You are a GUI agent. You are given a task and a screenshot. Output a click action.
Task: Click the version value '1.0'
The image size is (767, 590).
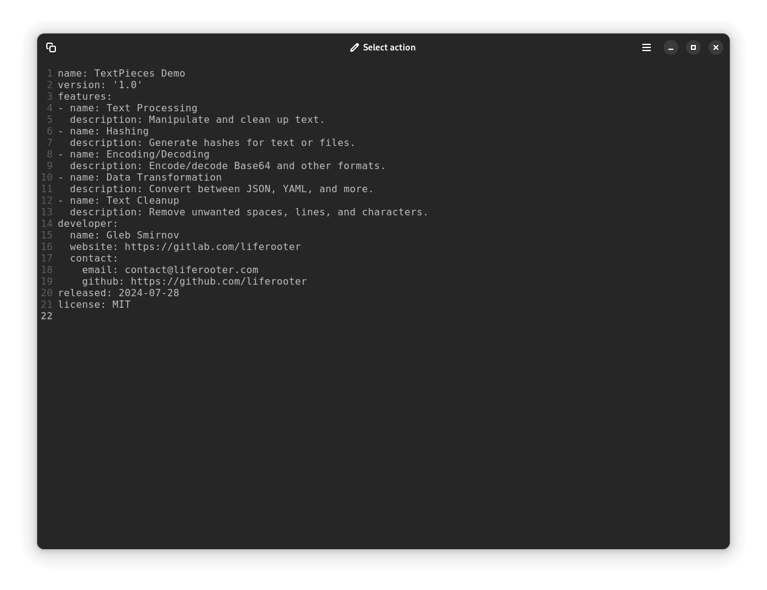coord(127,85)
